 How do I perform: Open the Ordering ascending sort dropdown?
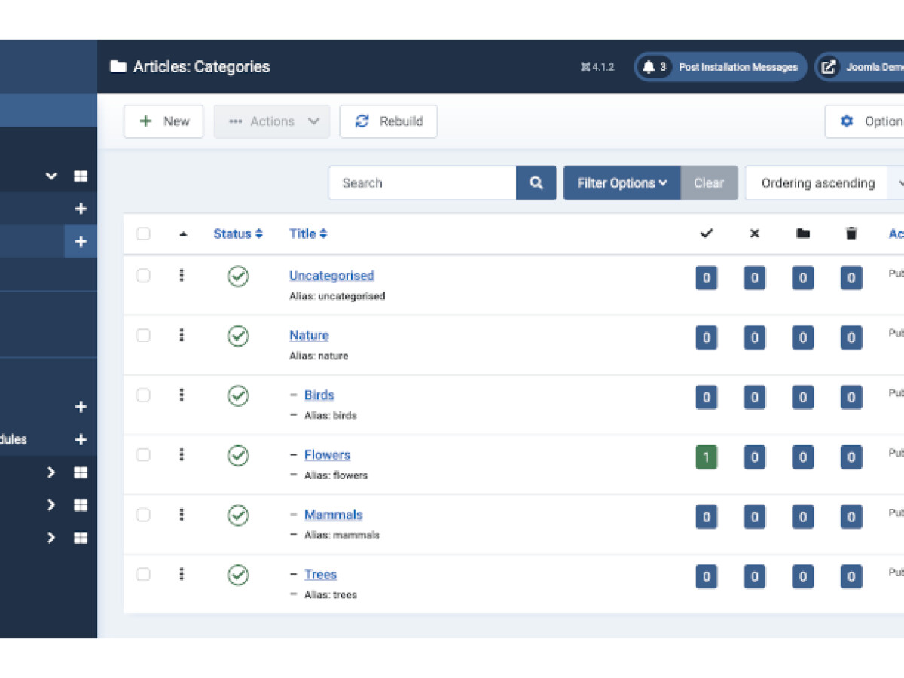[825, 183]
